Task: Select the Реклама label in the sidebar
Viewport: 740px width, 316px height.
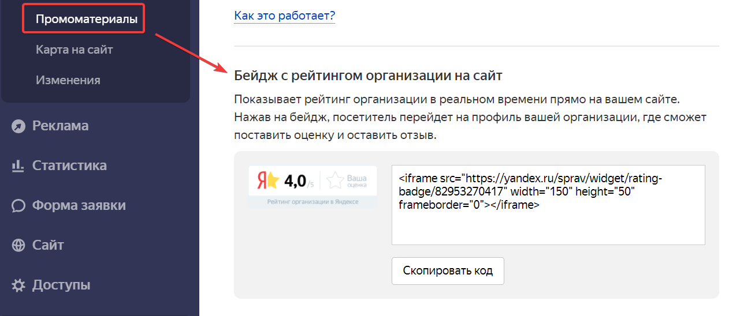Action: pos(61,126)
